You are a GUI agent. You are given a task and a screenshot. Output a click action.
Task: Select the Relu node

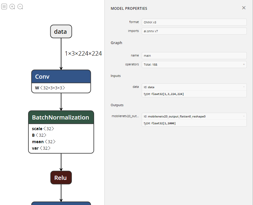click(x=61, y=177)
